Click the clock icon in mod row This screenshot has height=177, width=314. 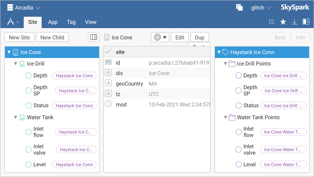[108, 104]
